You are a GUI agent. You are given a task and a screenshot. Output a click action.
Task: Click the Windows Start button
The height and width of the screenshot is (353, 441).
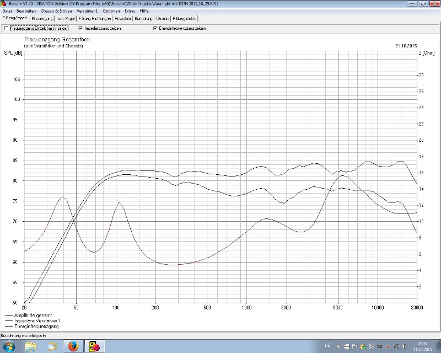pos(9,346)
